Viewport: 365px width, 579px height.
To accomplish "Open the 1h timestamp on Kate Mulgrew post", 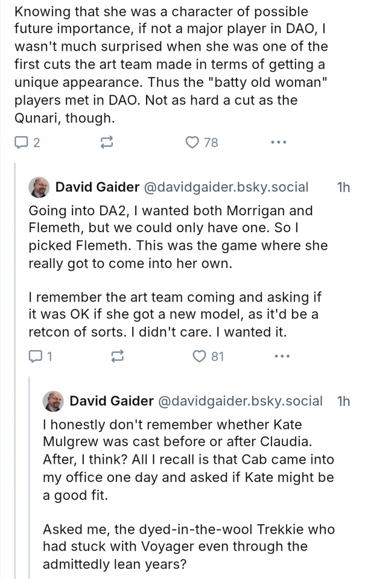I will click(341, 400).
